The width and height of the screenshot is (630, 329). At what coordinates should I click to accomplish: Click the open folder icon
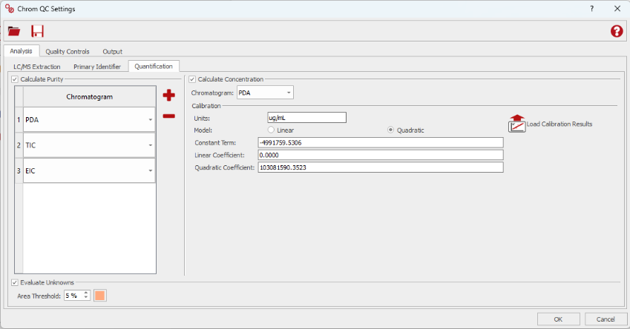pos(14,31)
